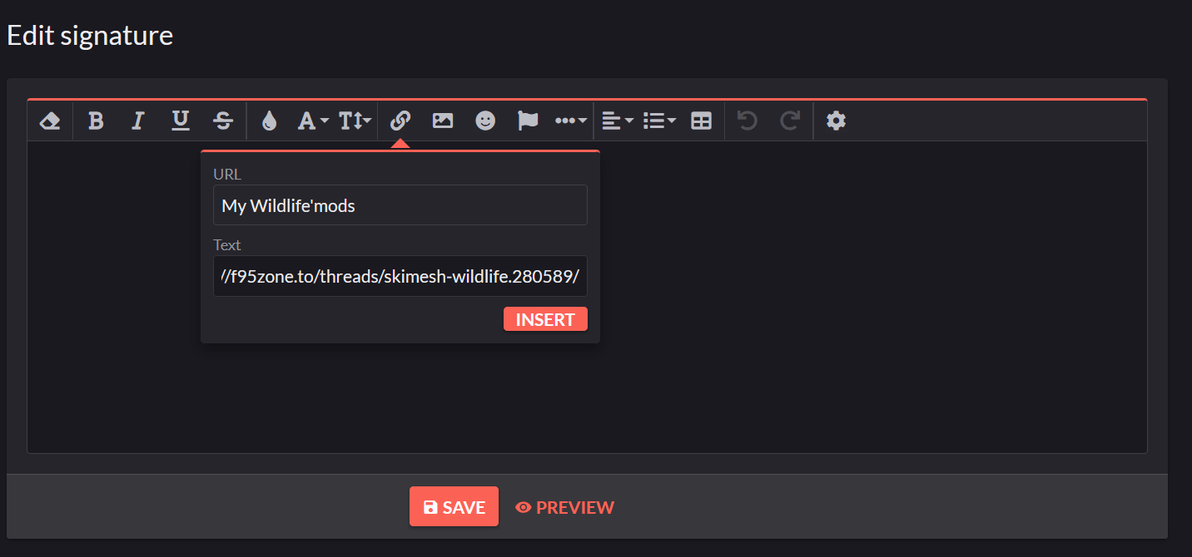
Task: Click the SAVE signature button
Action: tap(454, 507)
